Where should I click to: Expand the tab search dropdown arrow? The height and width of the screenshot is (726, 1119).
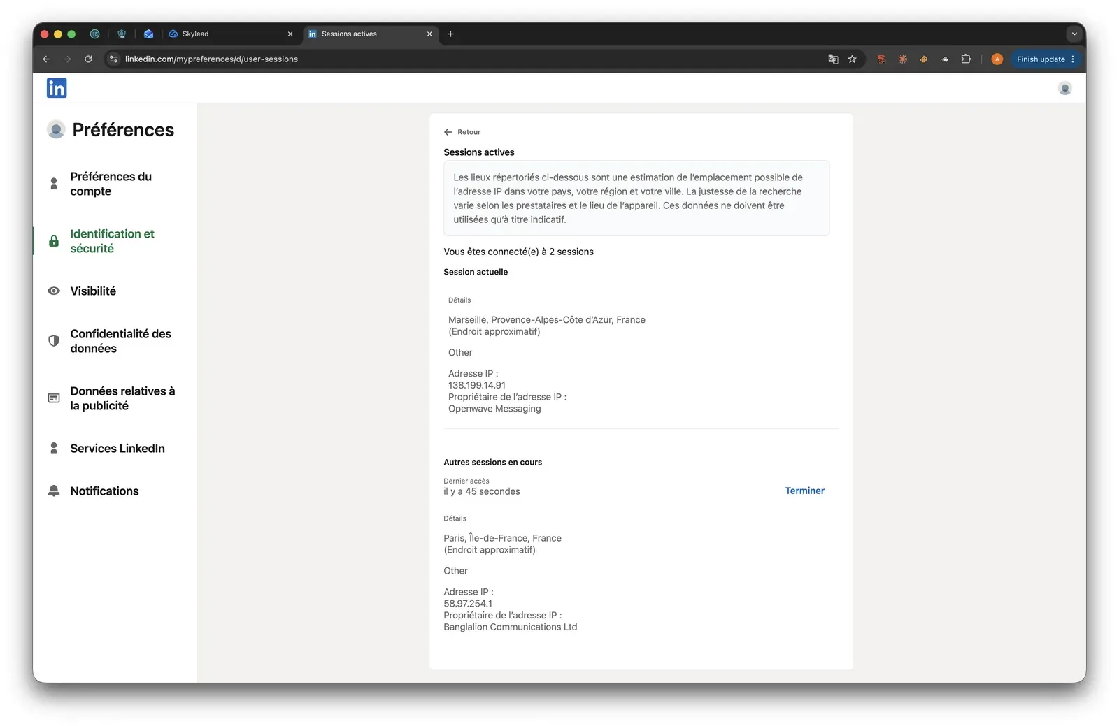click(1074, 34)
